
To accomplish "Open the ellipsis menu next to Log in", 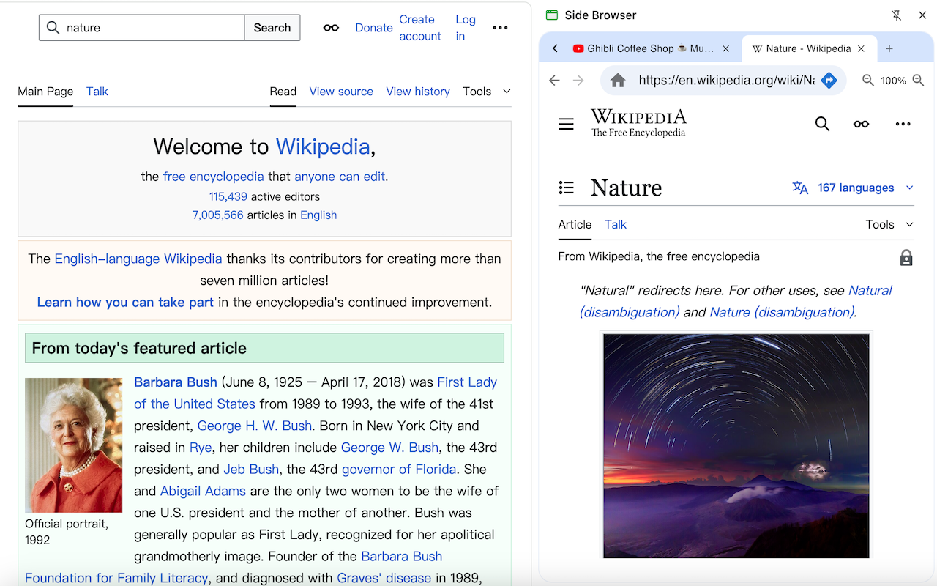I will coord(500,27).
